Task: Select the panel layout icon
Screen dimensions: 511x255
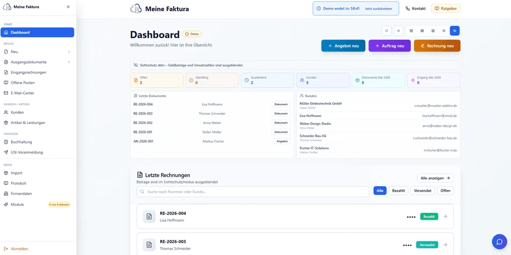Action: click(x=433, y=31)
